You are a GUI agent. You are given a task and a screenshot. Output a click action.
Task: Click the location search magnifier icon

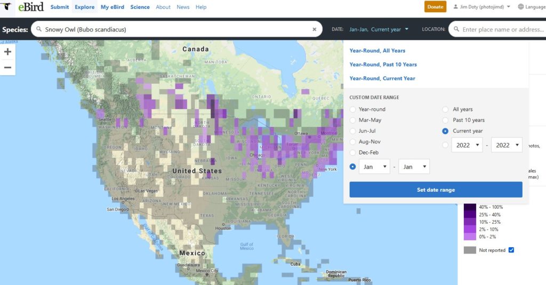pos(456,29)
